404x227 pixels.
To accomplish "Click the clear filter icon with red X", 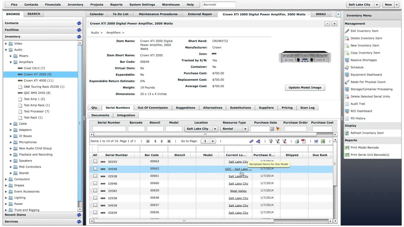I will (x=284, y=141).
